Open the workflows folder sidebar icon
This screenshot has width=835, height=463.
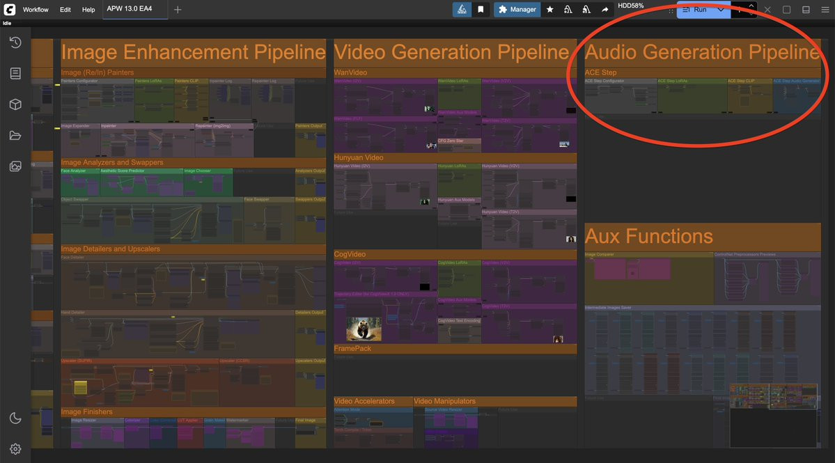click(x=15, y=136)
